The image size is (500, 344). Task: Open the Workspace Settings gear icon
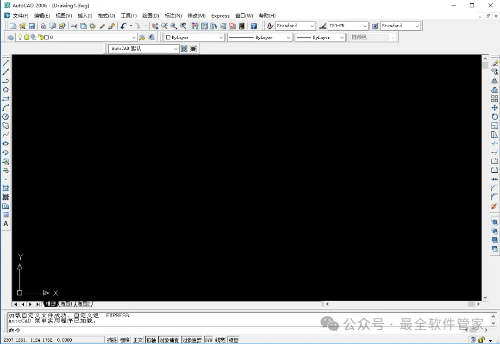[184, 48]
